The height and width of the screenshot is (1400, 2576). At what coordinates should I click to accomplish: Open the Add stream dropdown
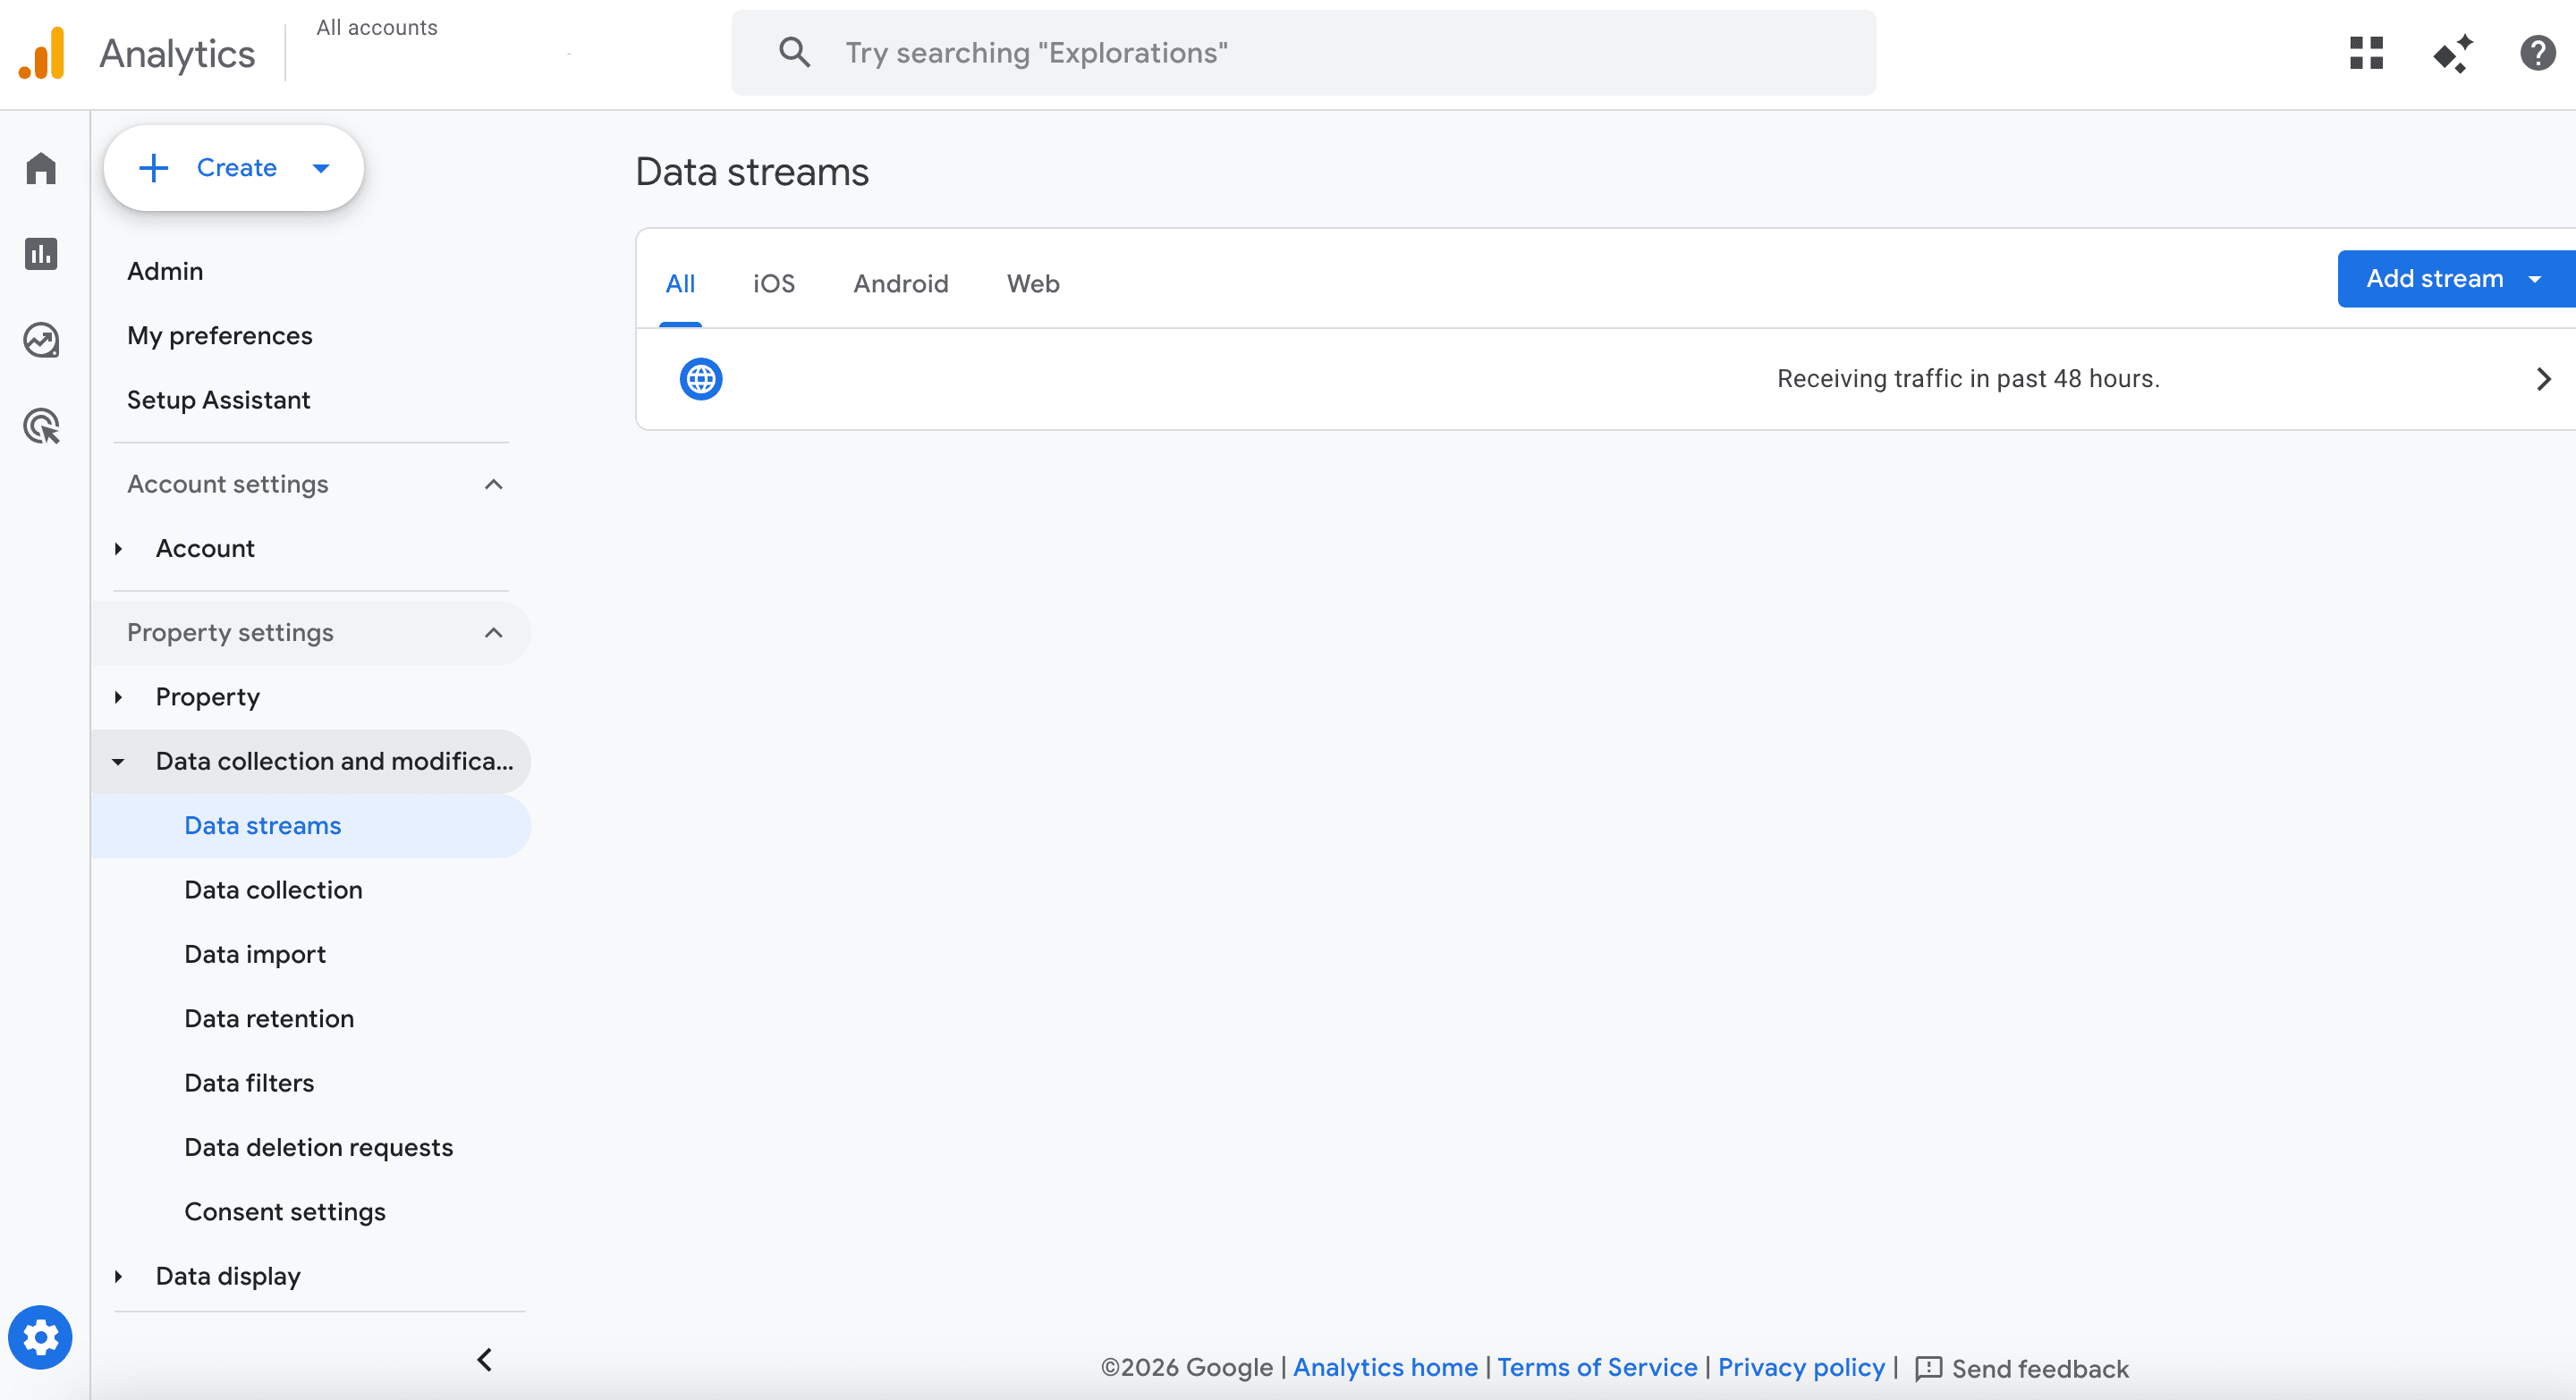2534,279
